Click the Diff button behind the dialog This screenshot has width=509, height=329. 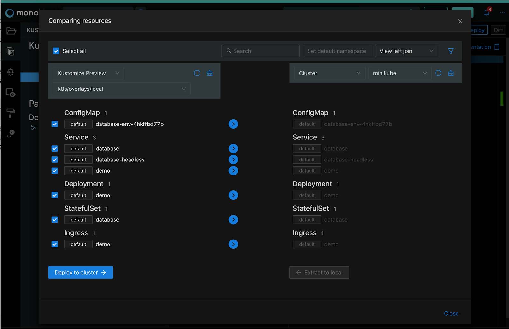498,30
